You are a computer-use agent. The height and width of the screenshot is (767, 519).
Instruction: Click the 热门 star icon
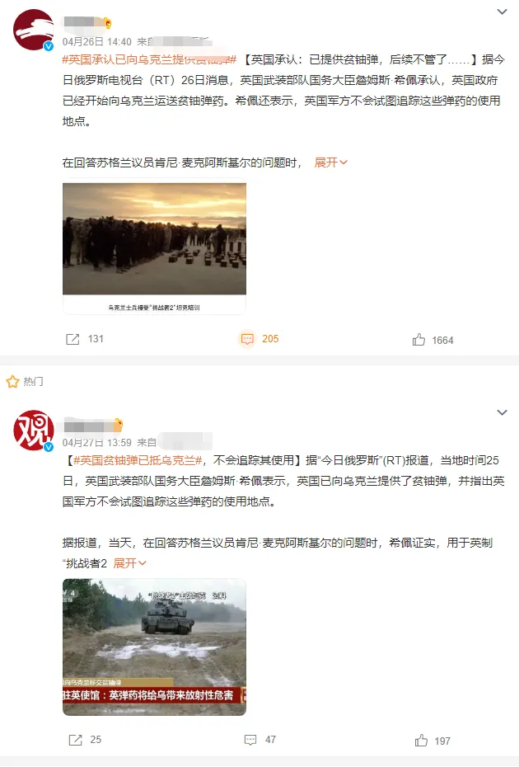pyautogui.click(x=12, y=382)
